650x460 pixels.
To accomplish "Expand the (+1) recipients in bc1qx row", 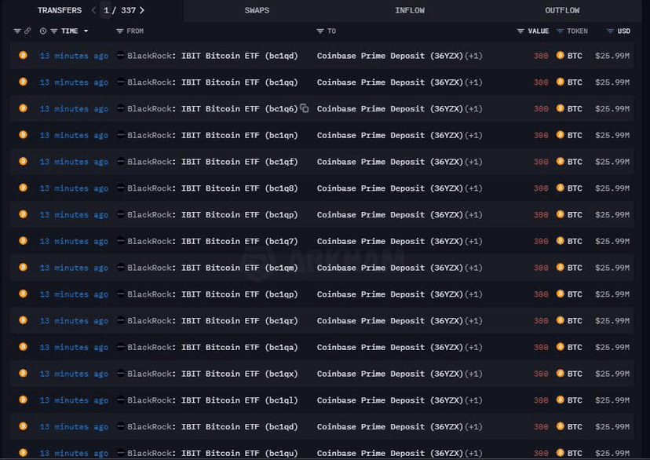I will pos(473,374).
